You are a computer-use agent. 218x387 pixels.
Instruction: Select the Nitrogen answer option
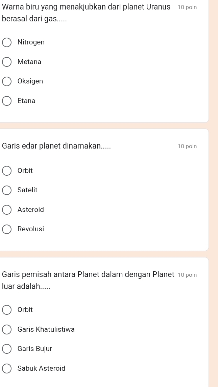(7, 42)
